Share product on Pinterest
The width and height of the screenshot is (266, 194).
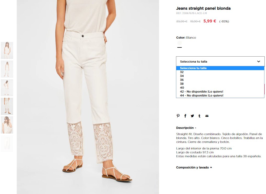click(x=178, y=116)
